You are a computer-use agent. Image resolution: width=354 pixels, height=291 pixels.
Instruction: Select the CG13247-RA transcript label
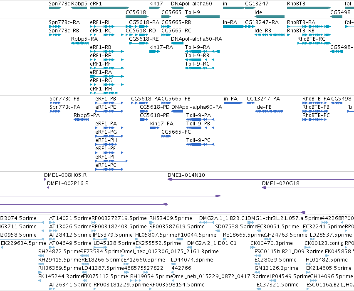coord(262,22)
